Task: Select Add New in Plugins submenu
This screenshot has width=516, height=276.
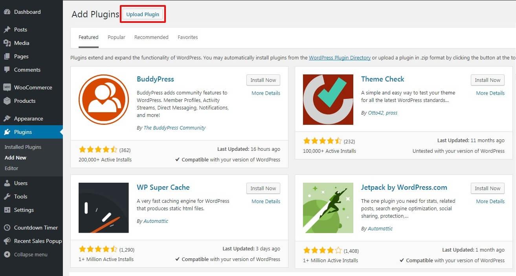Action: (x=16, y=157)
